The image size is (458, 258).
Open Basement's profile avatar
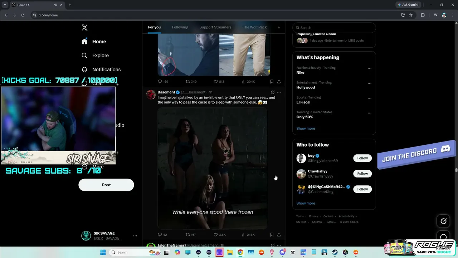151,95
